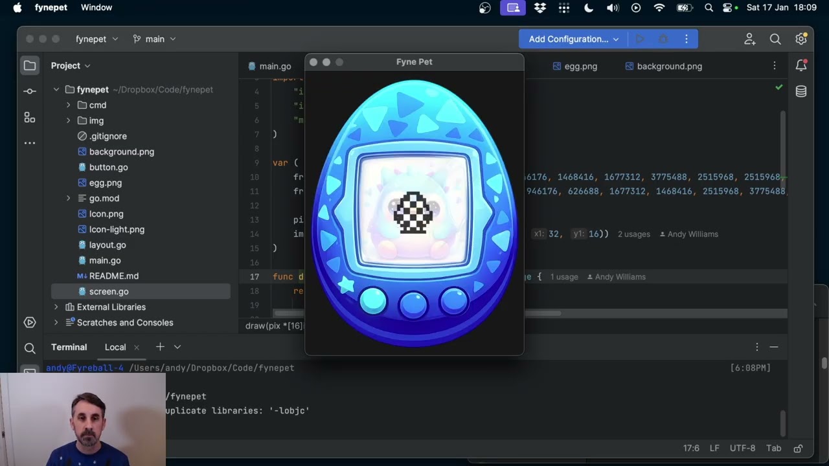Image resolution: width=829 pixels, height=466 pixels.
Task: Open the Database tool window icon
Action: click(x=801, y=91)
